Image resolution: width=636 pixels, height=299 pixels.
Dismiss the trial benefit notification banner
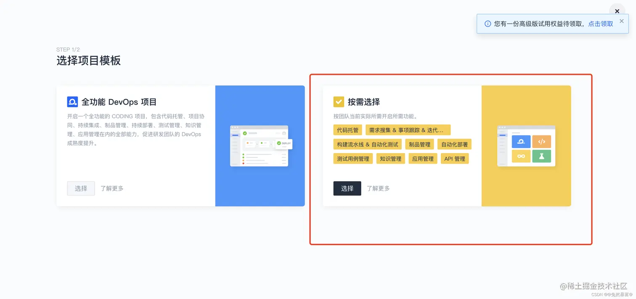(622, 21)
